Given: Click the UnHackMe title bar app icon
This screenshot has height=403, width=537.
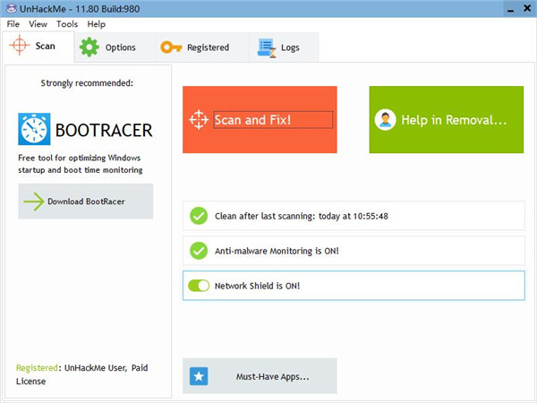Looking at the screenshot, I should (11, 8).
